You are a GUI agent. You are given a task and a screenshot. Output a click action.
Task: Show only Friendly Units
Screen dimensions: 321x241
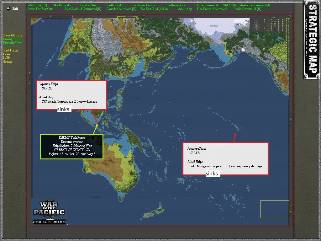click(x=13, y=43)
